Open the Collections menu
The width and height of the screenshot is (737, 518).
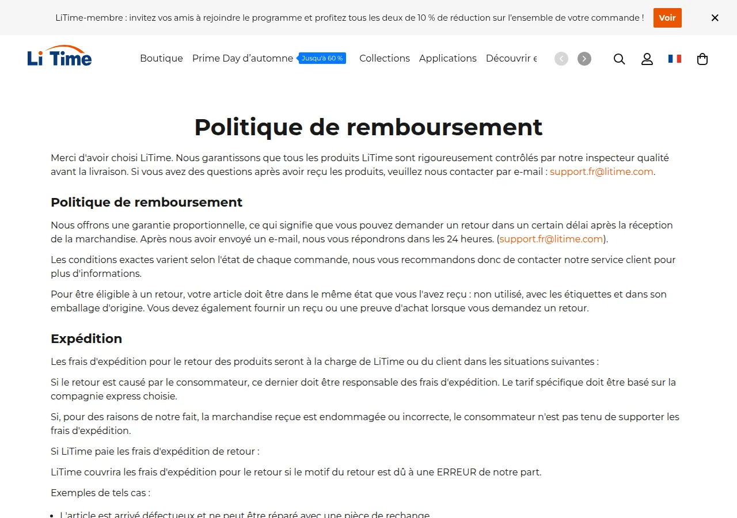click(385, 58)
